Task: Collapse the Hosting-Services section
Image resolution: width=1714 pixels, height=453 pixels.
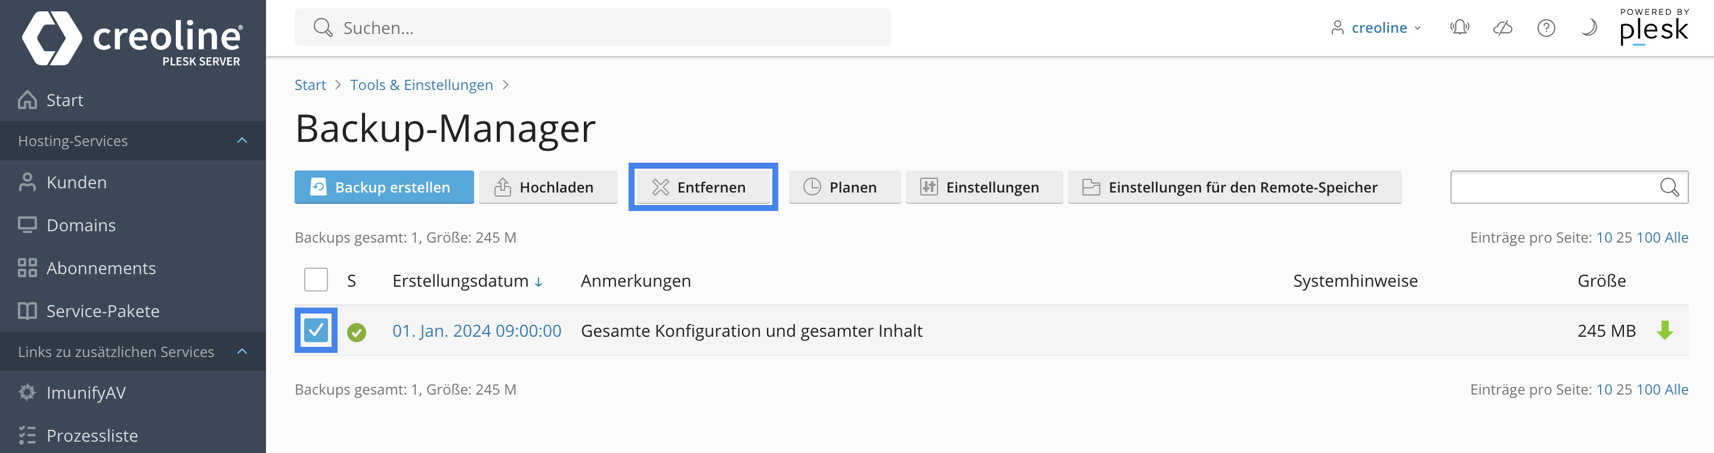Action: (242, 140)
